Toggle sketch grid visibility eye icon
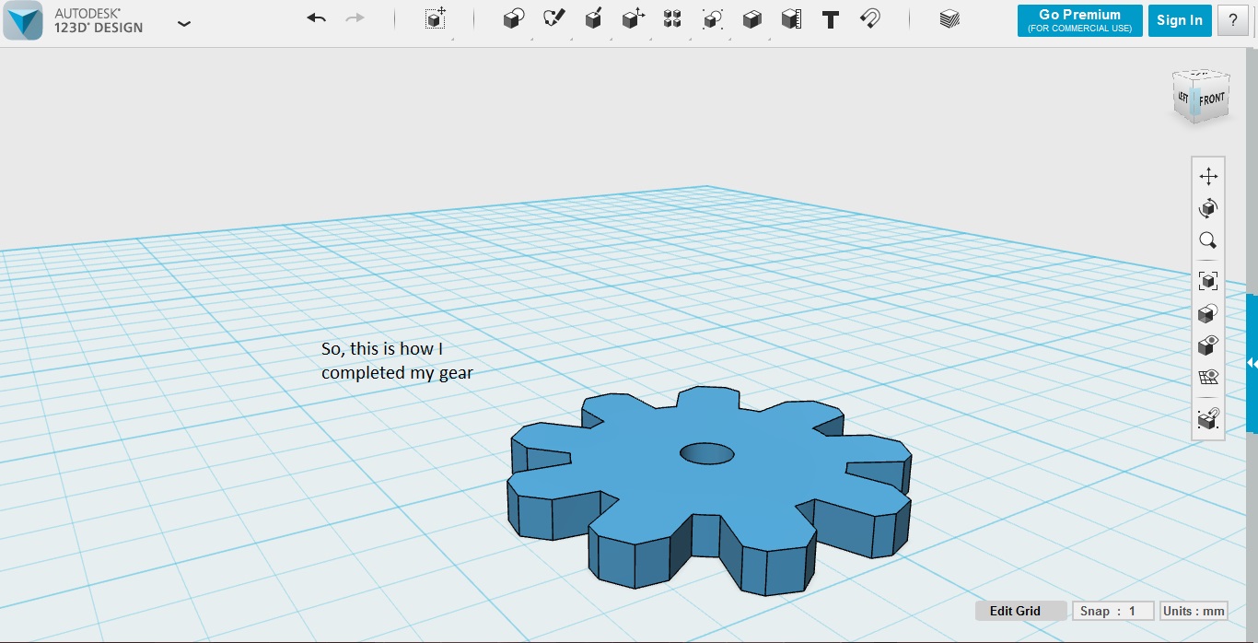The width and height of the screenshot is (1258, 643). 1208,377
